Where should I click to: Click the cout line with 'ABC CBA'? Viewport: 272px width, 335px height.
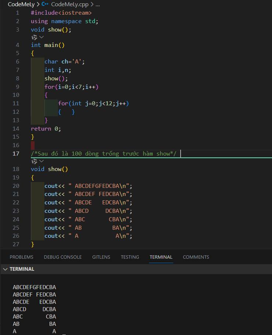88,219
